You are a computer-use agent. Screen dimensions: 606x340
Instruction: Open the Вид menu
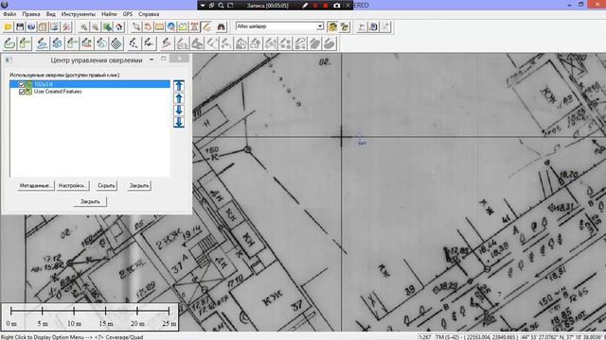tap(50, 14)
